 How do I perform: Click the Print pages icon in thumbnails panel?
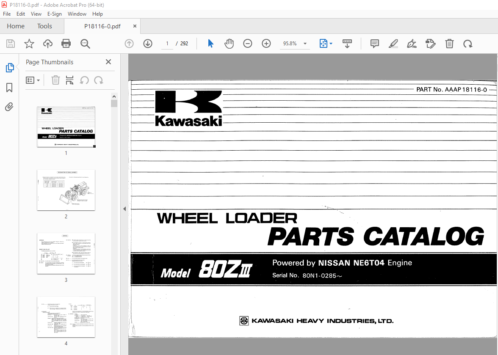69,80
